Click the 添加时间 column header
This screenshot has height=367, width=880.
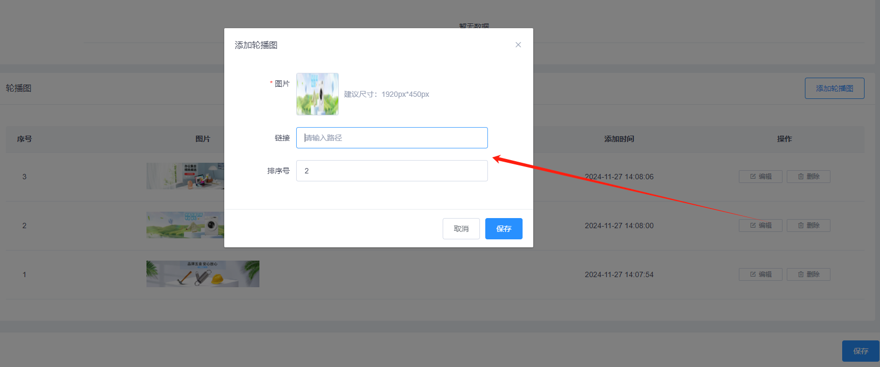(619, 139)
